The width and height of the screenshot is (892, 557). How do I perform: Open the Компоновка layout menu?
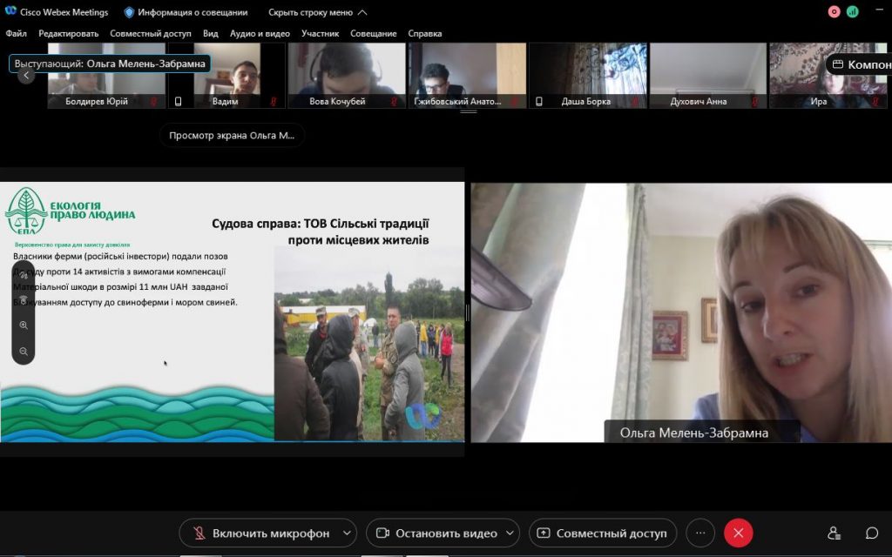point(860,64)
